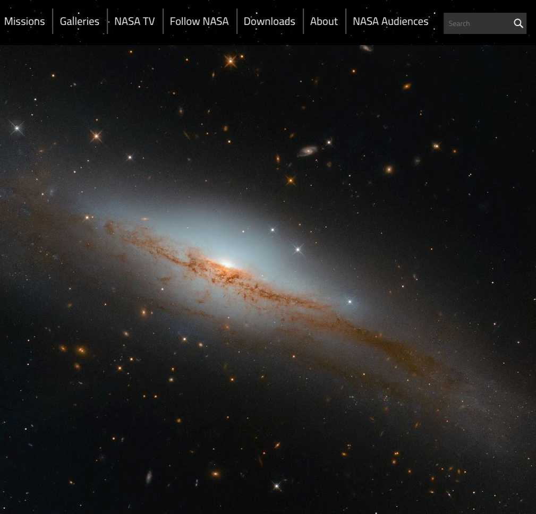The width and height of the screenshot is (536, 514).
Task: Expand the Missions dropdown in the navigation bar
Action: [x=24, y=21]
